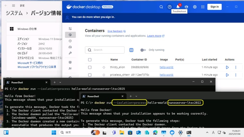Open Docker notifications bell
This screenshot has width=244, height=137.
click(178, 7)
